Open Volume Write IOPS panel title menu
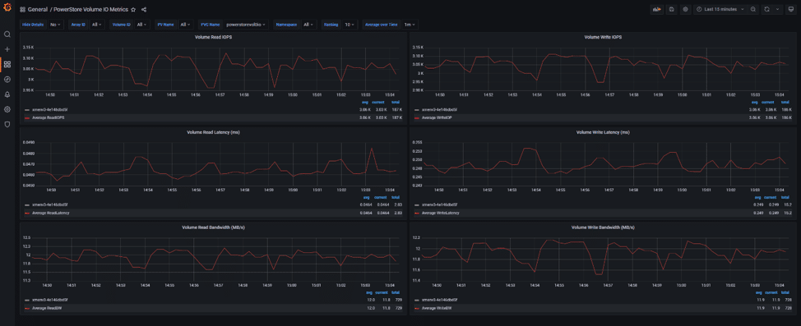This screenshot has height=326, width=801. [603, 37]
